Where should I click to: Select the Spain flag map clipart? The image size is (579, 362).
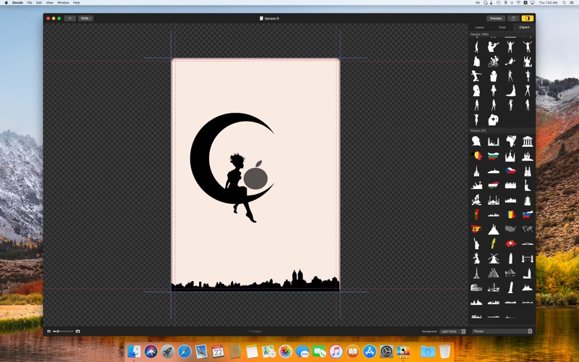[x=476, y=229]
